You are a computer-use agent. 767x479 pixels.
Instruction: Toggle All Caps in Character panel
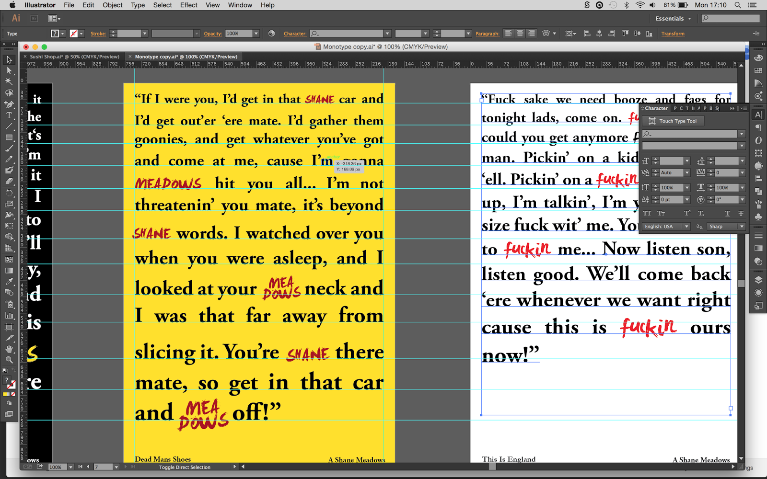pos(647,213)
